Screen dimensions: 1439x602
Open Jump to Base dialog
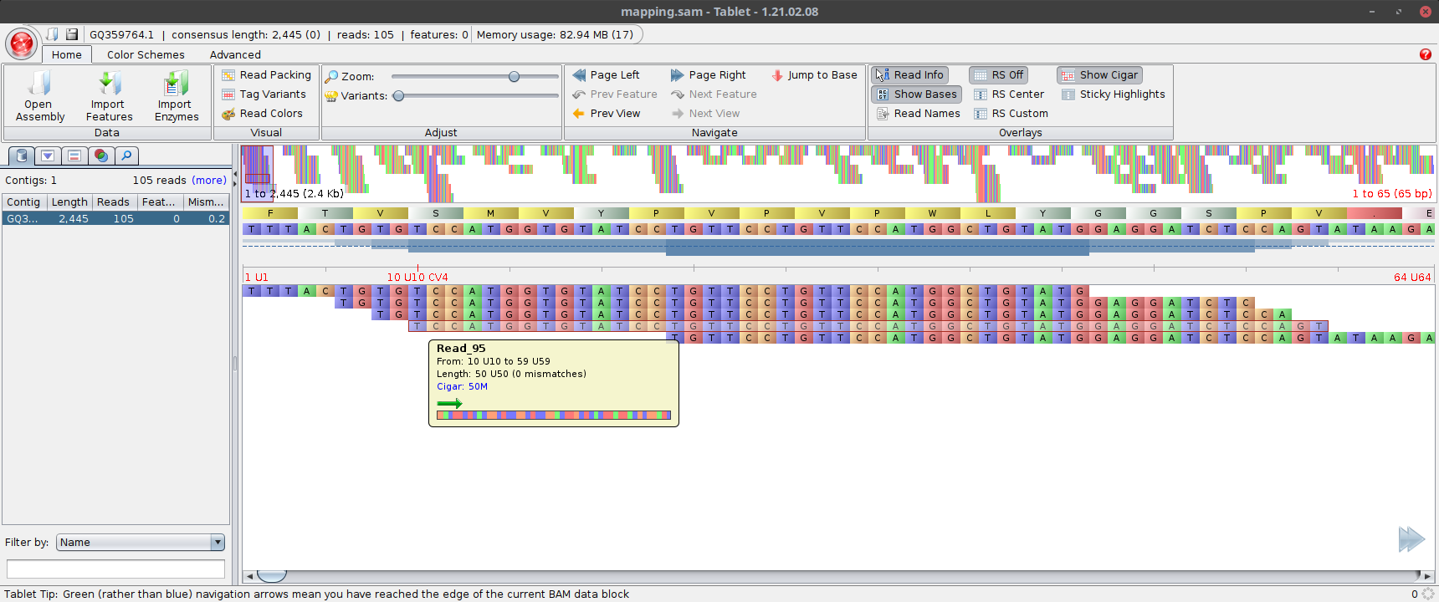[x=814, y=74]
